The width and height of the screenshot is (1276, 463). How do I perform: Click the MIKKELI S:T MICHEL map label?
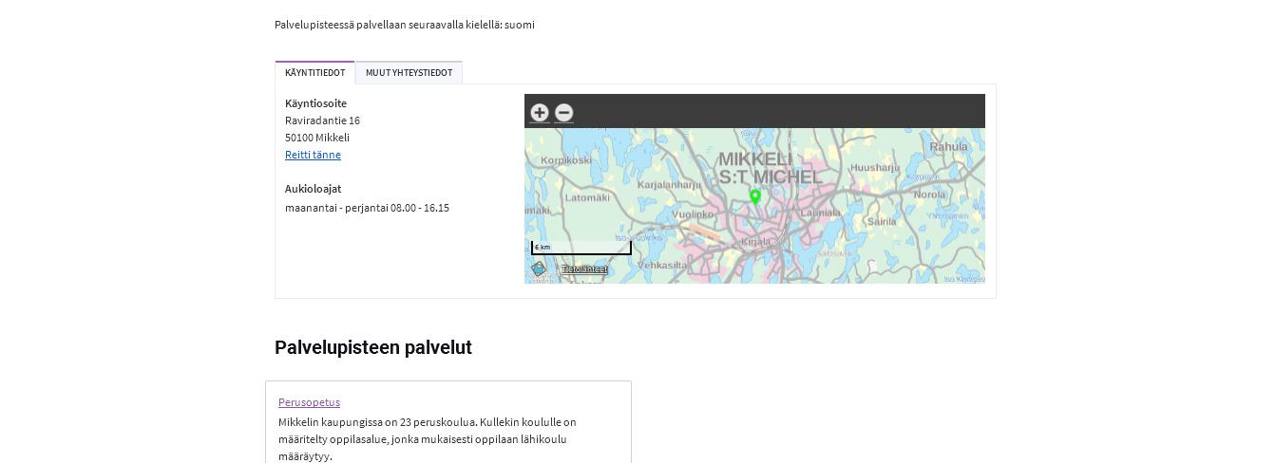[770, 168]
